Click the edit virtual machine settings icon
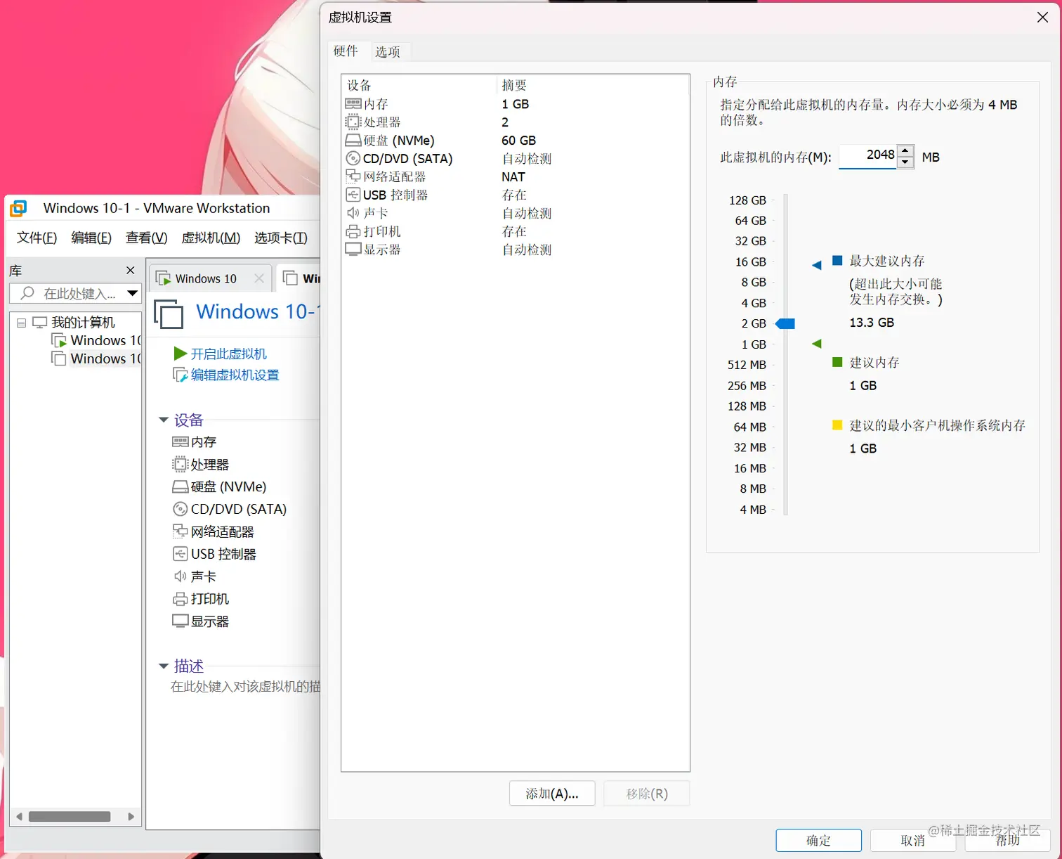The height and width of the screenshot is (859, 1062). pos(181,375)
